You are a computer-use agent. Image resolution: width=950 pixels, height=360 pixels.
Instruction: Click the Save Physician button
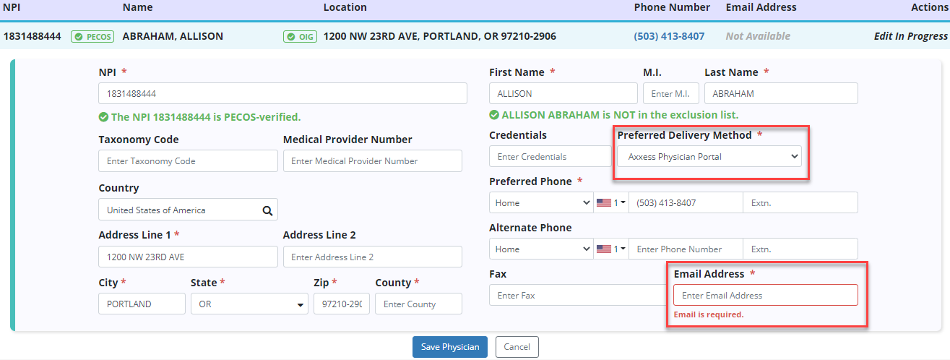point(450,347)
